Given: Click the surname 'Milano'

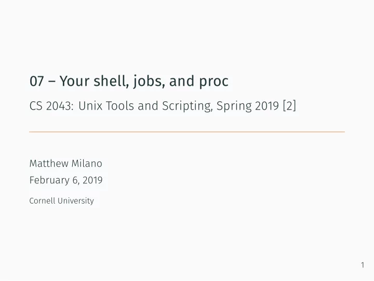Looking at the screenshot, I should (87, 164).
